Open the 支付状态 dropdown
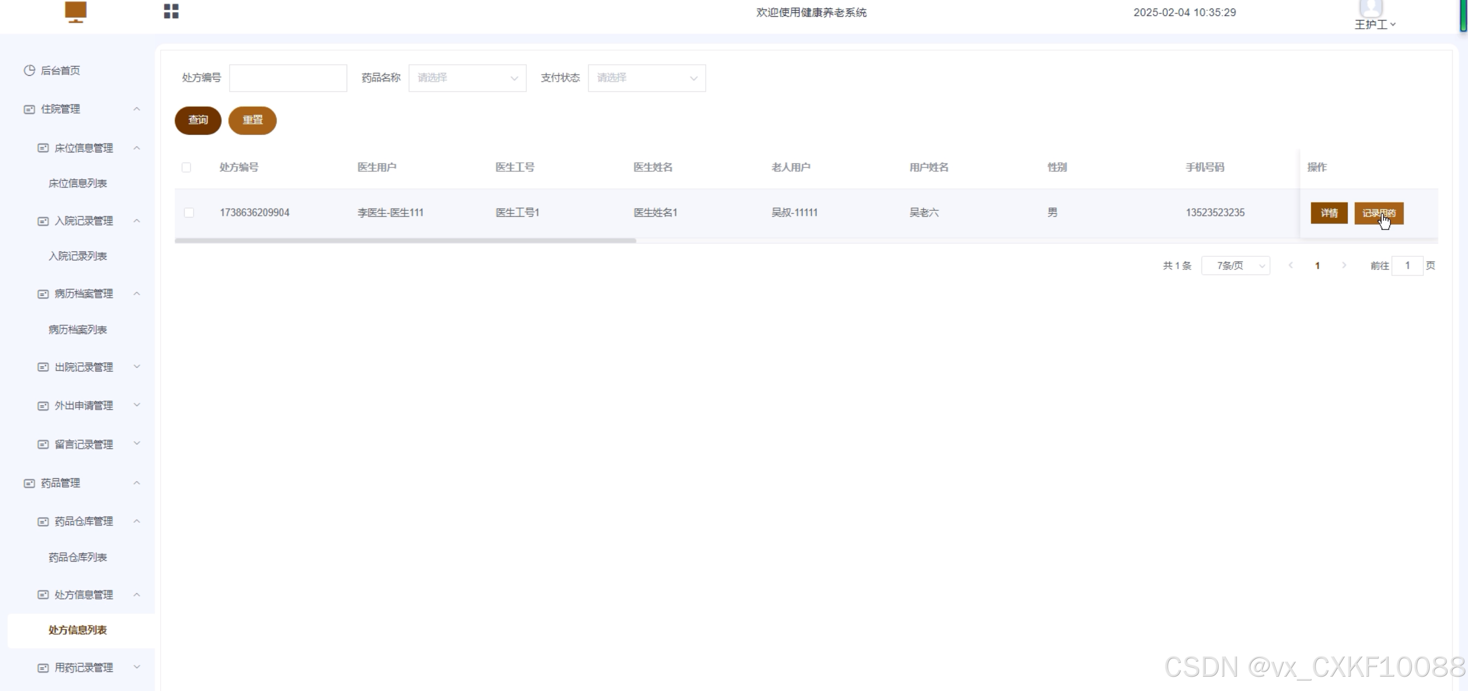 646,78
